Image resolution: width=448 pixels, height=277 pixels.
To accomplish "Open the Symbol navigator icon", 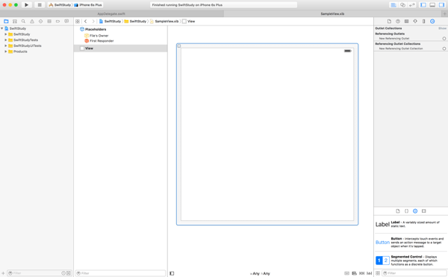I will 15,22.
